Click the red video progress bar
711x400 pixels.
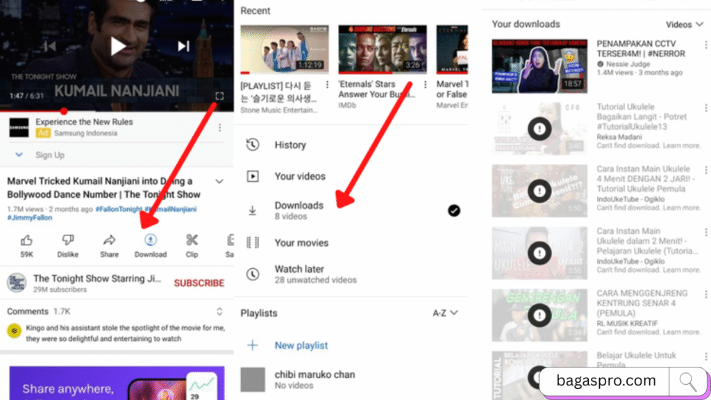point(31,110)
